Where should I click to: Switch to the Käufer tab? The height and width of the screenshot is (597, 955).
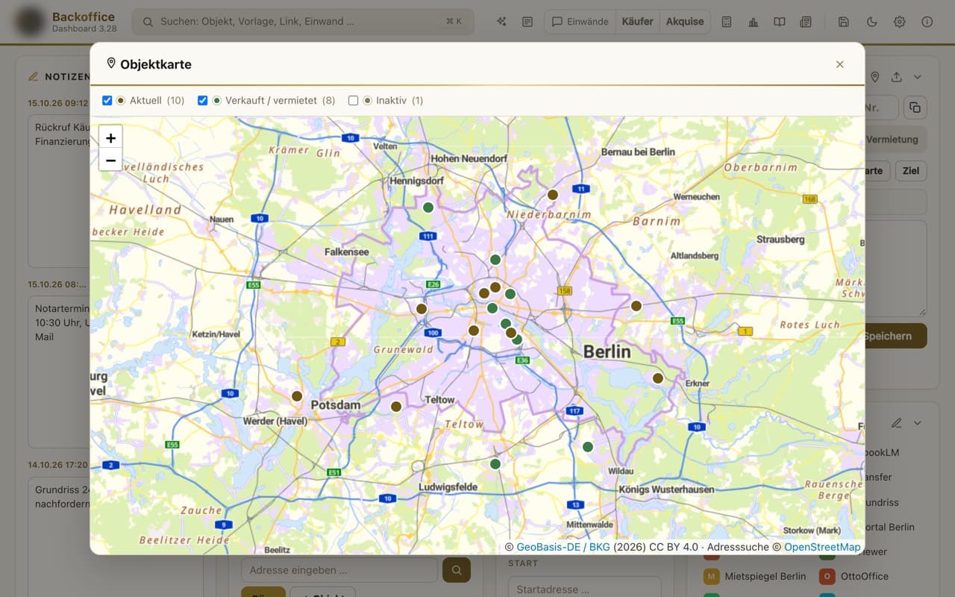638,22
